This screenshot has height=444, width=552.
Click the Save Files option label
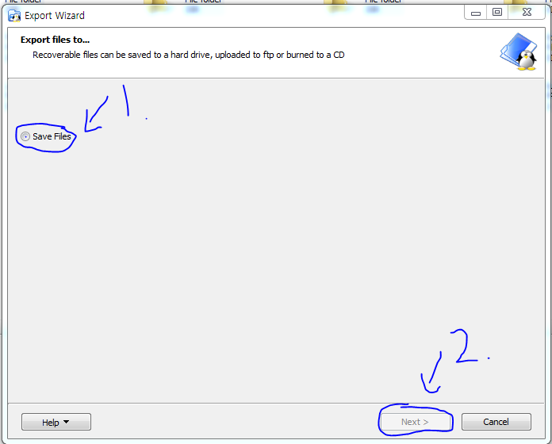(52, 136)
